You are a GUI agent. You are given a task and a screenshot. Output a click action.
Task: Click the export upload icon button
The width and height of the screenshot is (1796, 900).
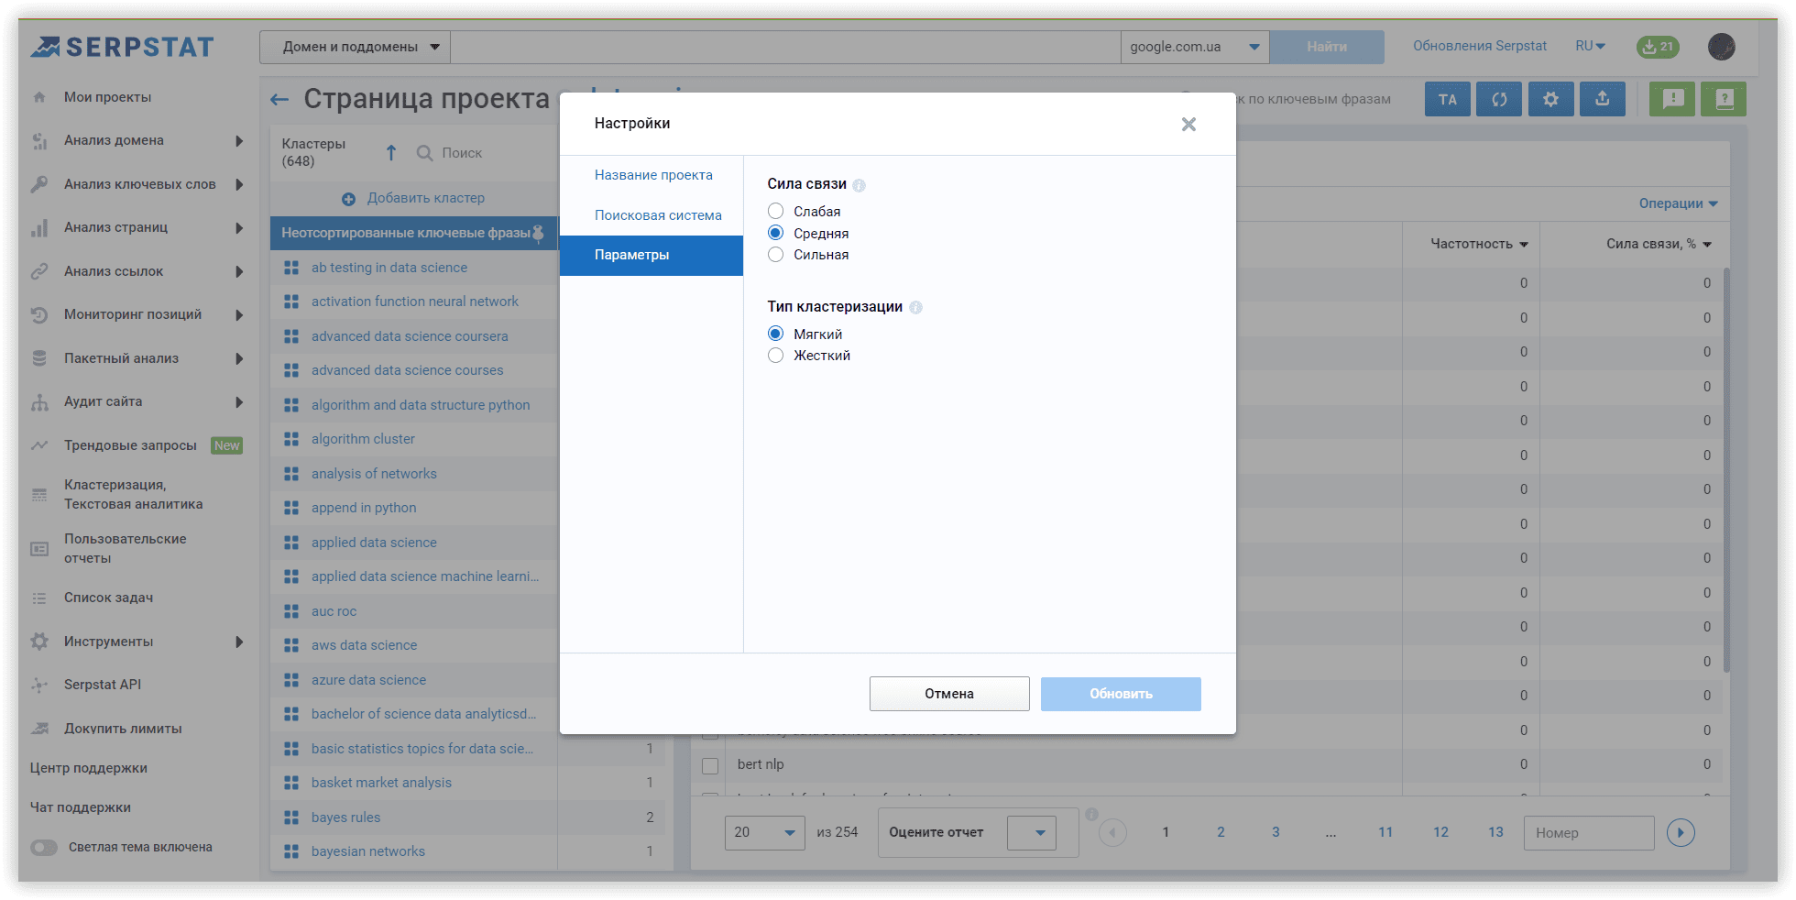pos(1602,99)
